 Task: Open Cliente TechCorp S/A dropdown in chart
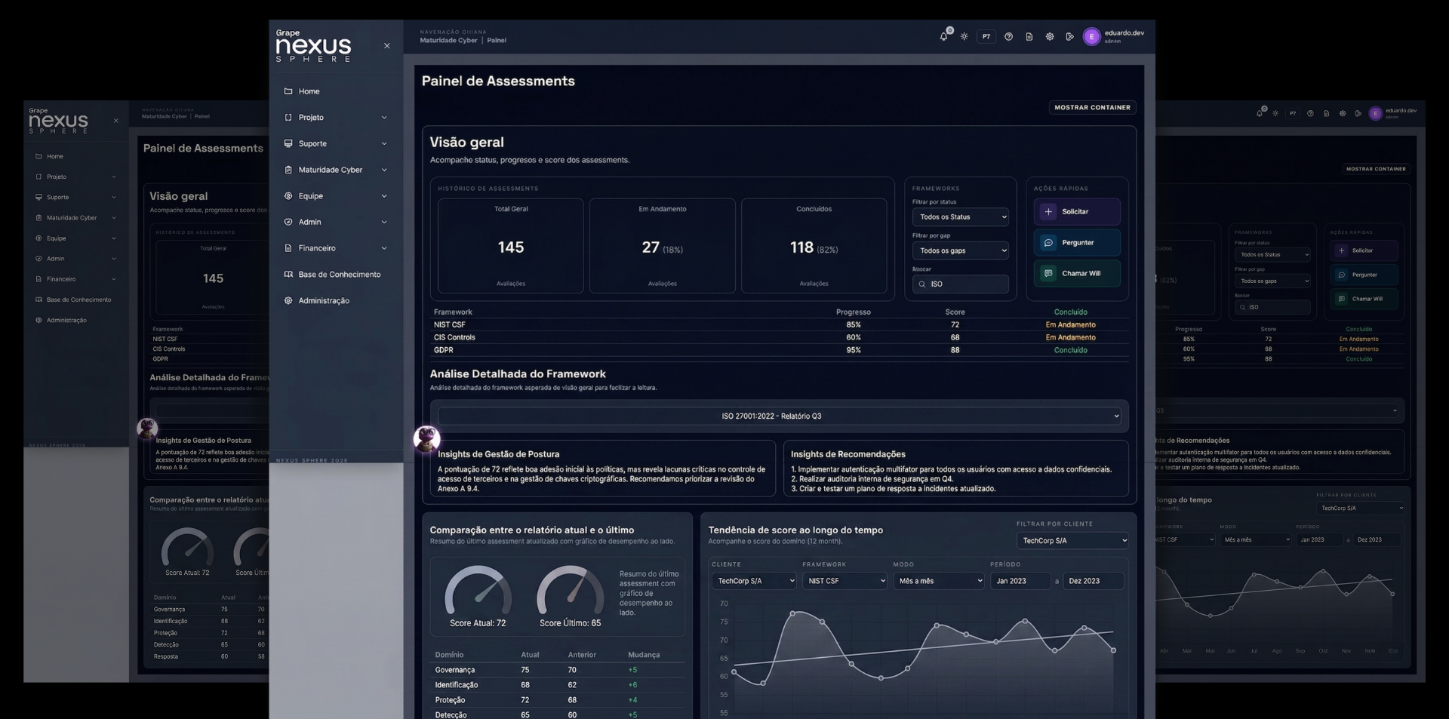tap(754, 581)
